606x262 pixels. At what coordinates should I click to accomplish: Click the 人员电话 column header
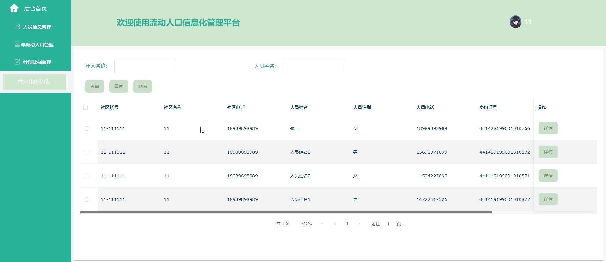click(x=425, y=107)
